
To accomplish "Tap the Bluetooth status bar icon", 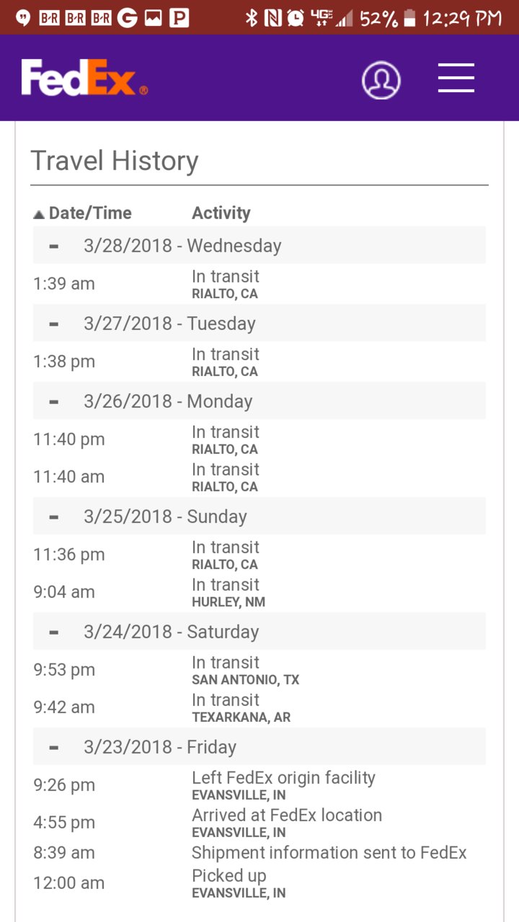I will click(251, 18).
